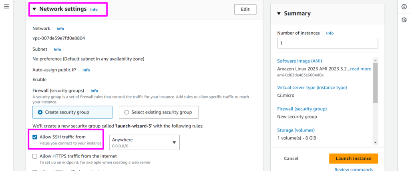Open Virtual server type link
Viewport: 410px width, 171px height.
pos(312,87)
